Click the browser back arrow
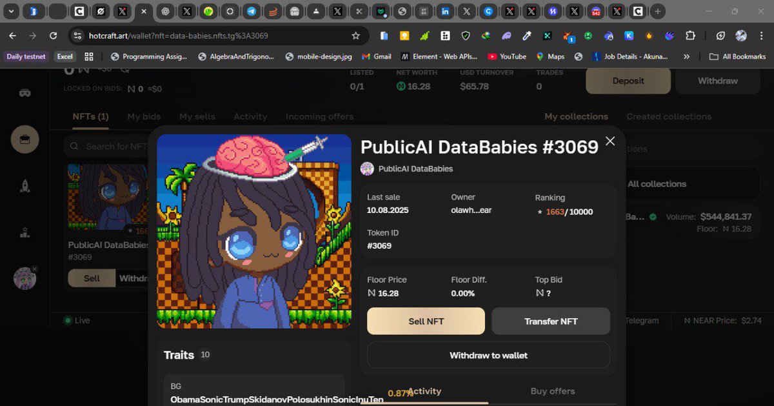 (13, 36)
